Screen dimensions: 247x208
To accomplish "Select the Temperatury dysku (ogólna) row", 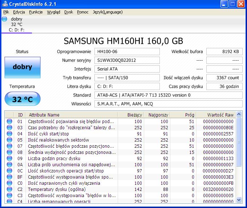I will coord(121,189).
